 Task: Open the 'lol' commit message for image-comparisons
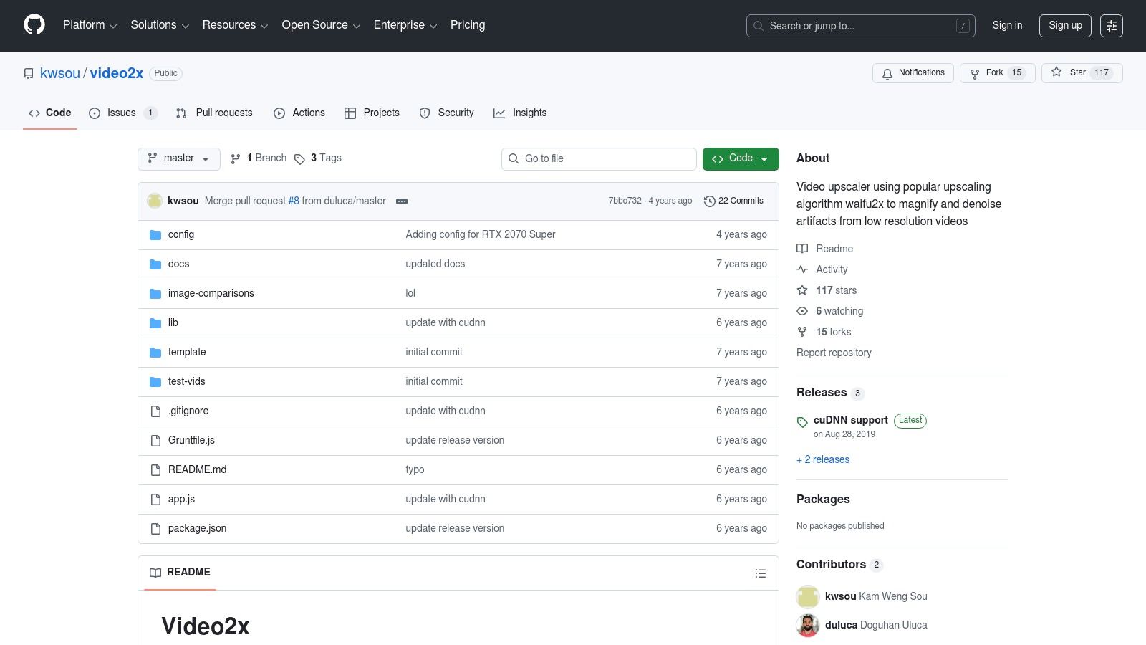pyautogui.click(x=410, y=294)
